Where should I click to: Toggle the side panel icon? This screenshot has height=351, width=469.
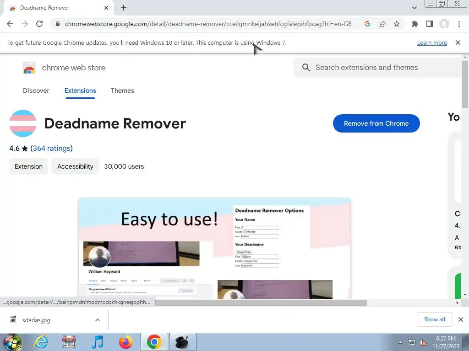pyautogui.click(x=430, y=24)
